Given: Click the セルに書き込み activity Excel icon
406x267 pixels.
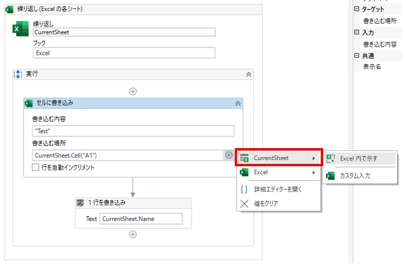Looking at the screenshot, I should (x=29, y=103).
